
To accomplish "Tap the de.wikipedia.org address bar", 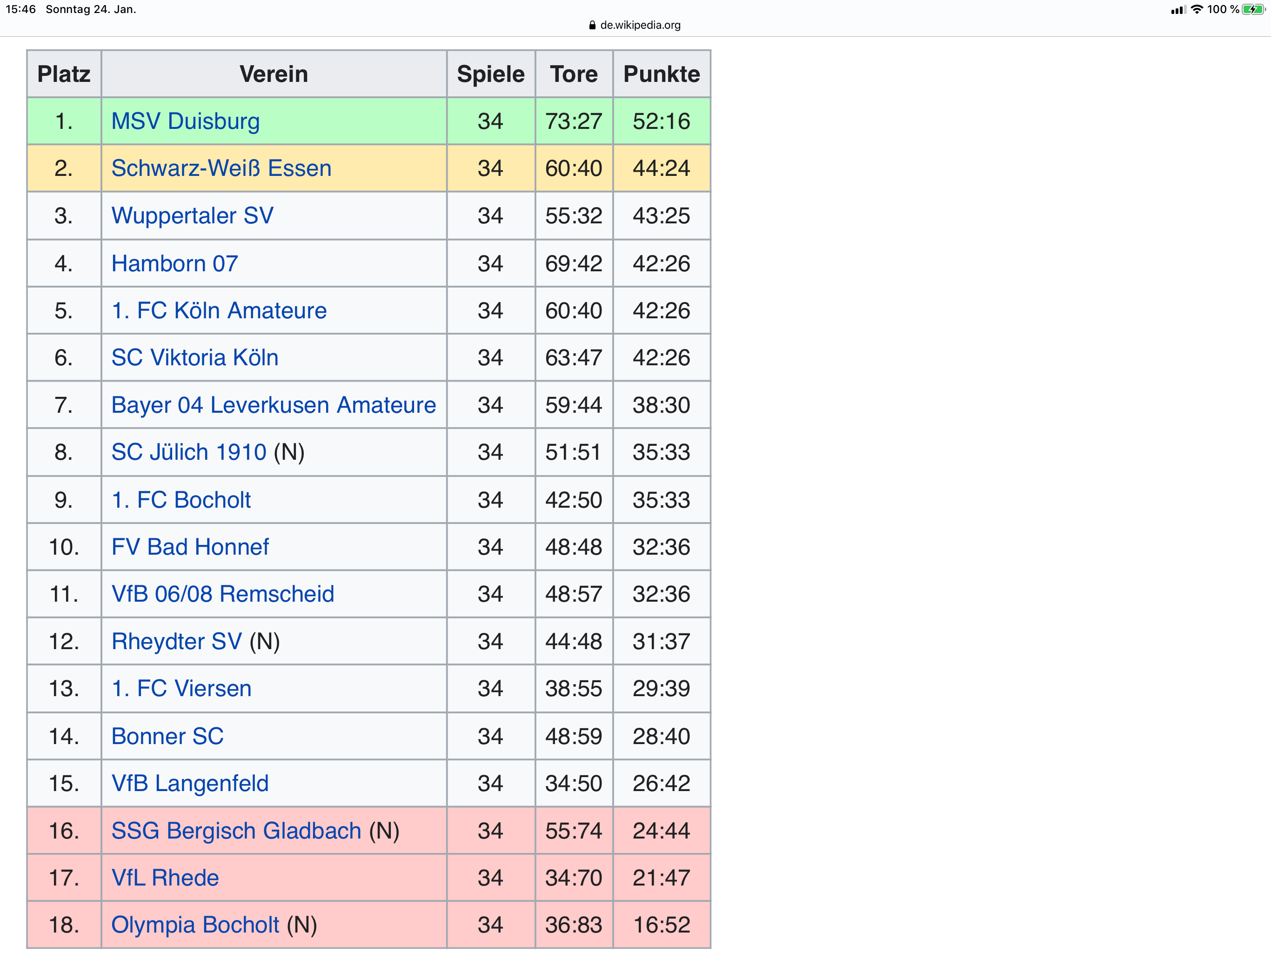I will point(635,25).
